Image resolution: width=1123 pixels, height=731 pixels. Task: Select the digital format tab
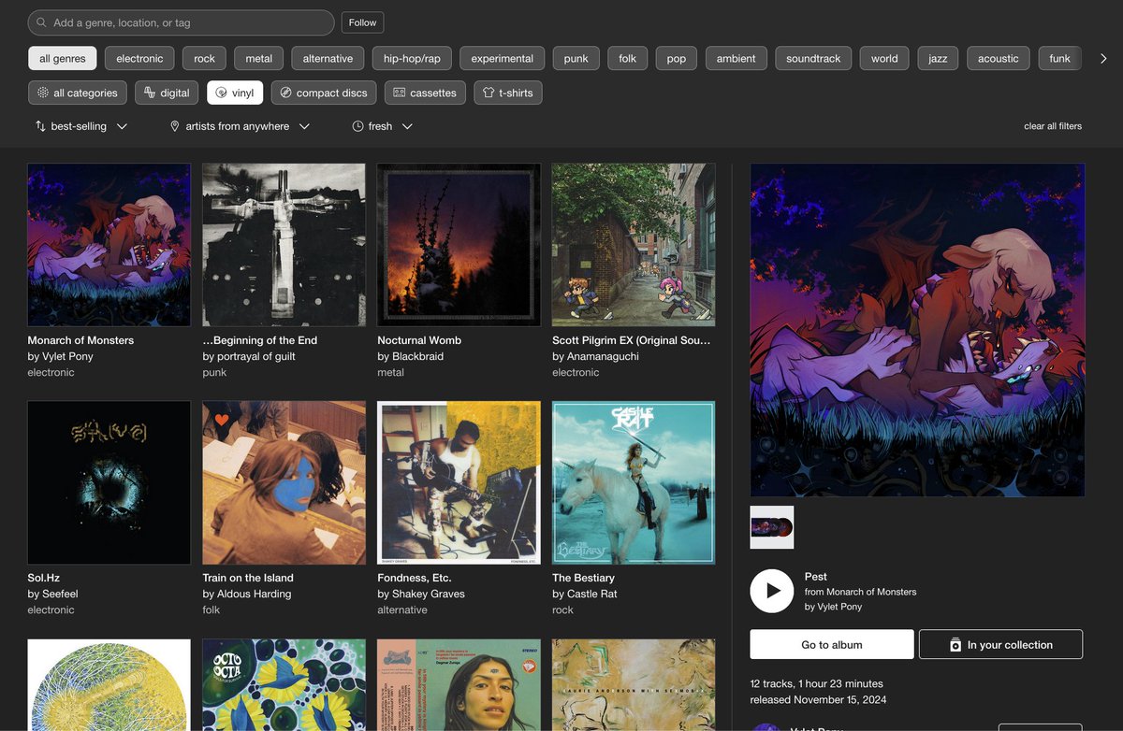coord(168,93)
